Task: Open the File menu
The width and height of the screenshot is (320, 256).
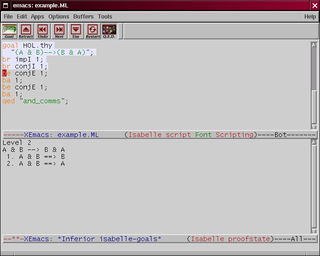Action: (8, 17)
